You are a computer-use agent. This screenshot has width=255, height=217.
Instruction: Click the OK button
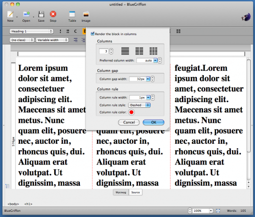pyautogui.click(x=153, y=122)
